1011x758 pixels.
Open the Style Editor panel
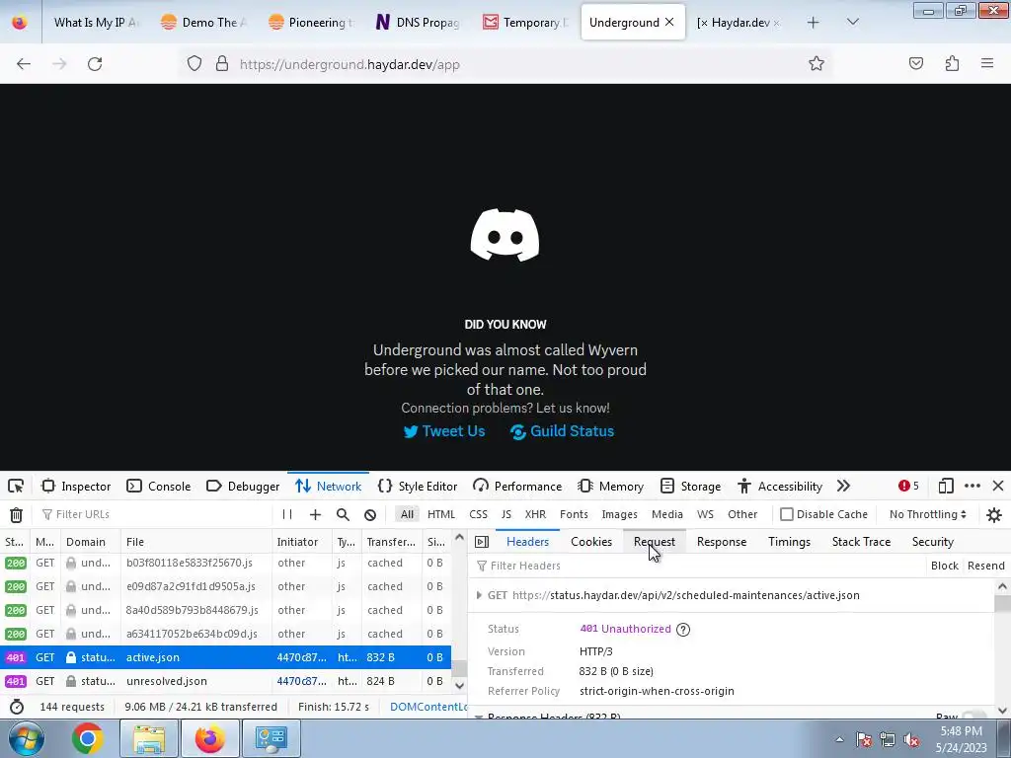[418, 486]
